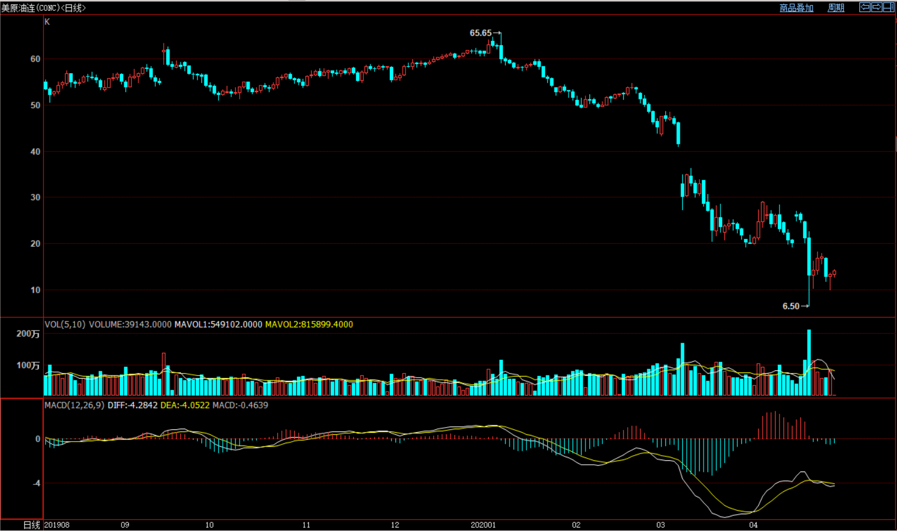
Task: Toggle the panel layout icon
Action: tap(889, 7)
